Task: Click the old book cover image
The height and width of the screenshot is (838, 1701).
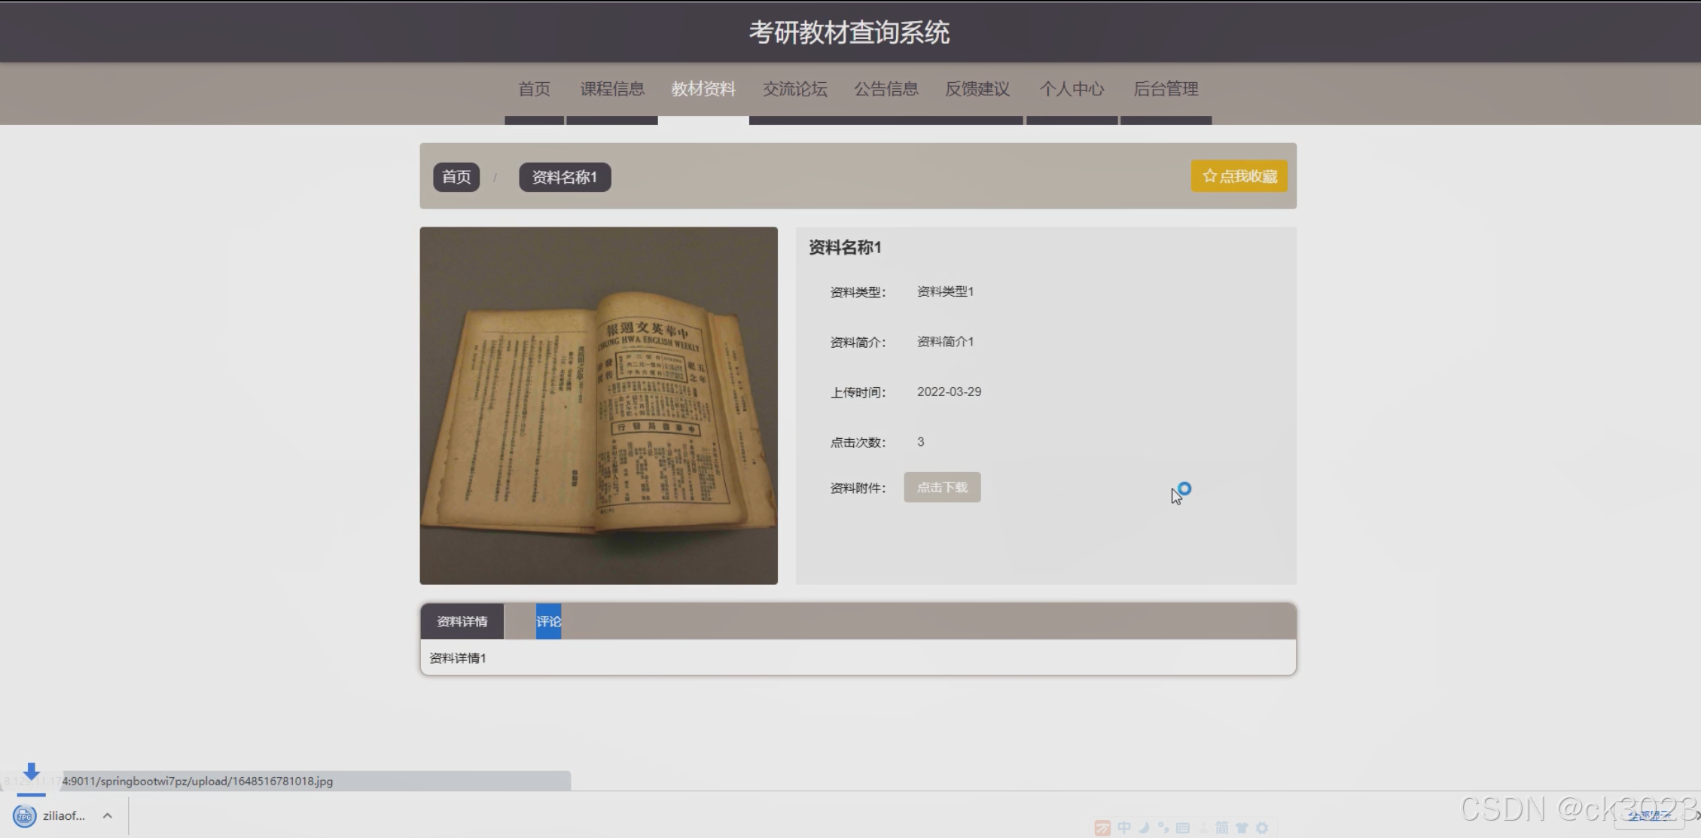Action: (x=599, y=406)
